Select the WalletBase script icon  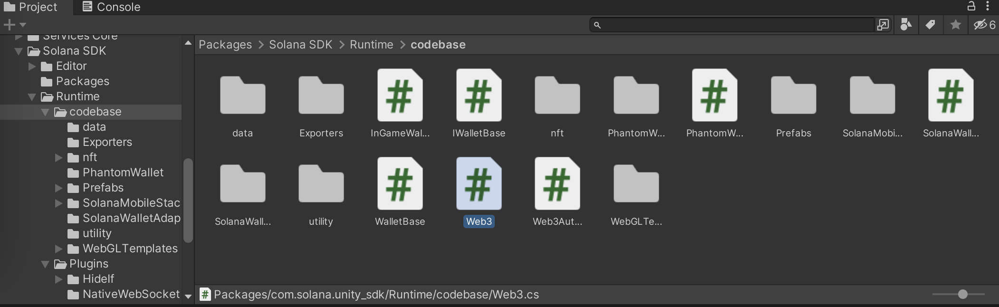[x=400, y=184]
